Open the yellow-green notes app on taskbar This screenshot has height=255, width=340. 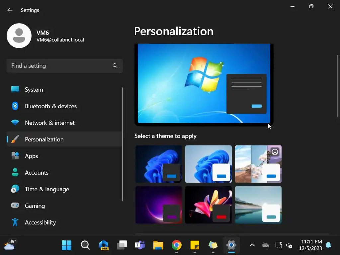(213, 245)
